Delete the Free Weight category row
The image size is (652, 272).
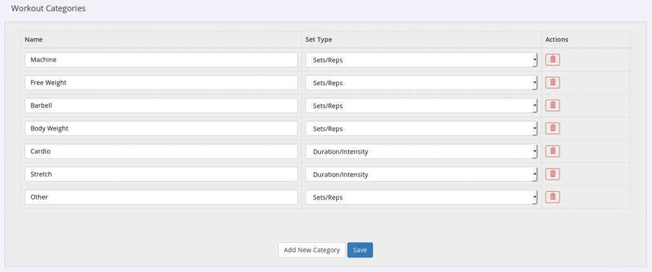(553, 82)
